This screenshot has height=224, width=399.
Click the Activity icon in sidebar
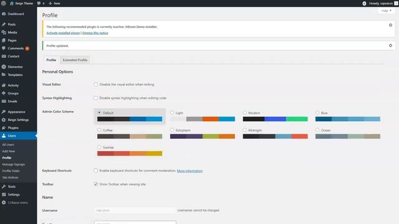pos(4,85)
